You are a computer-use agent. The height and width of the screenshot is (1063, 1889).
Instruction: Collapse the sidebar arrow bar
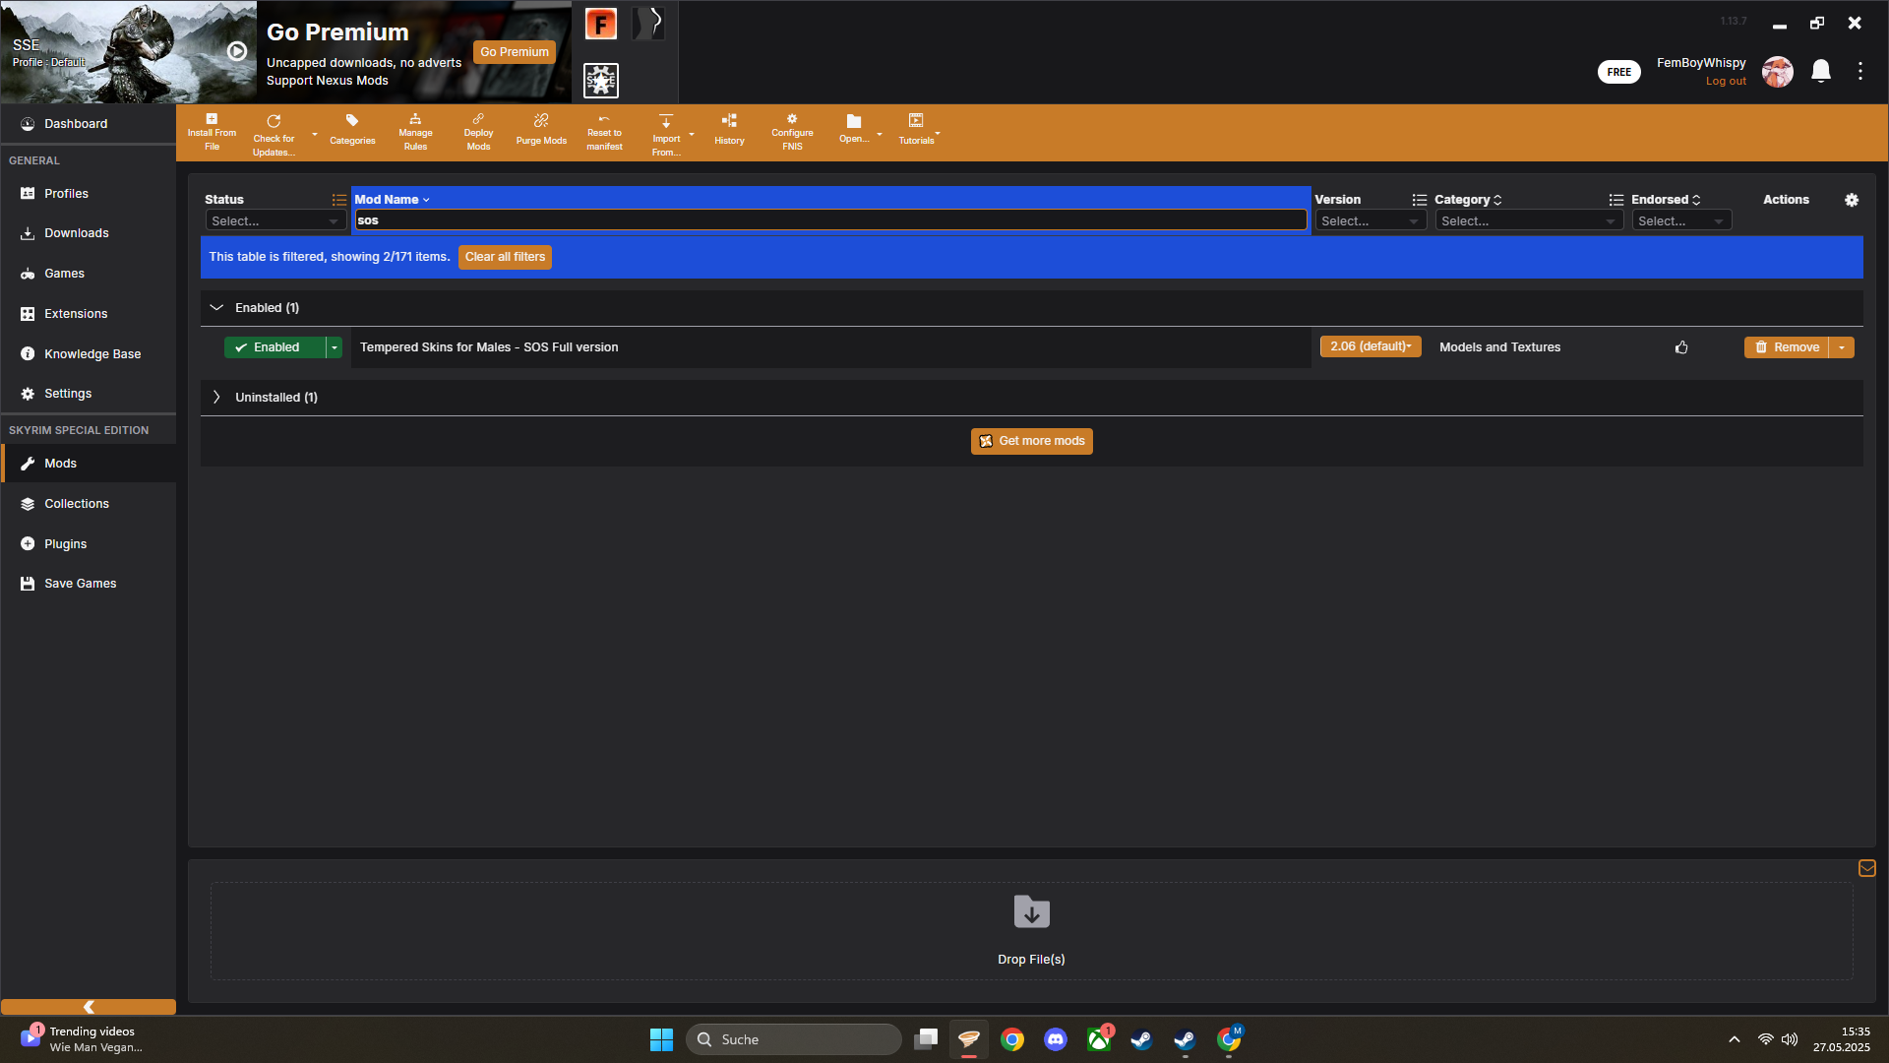(89, 1007)
